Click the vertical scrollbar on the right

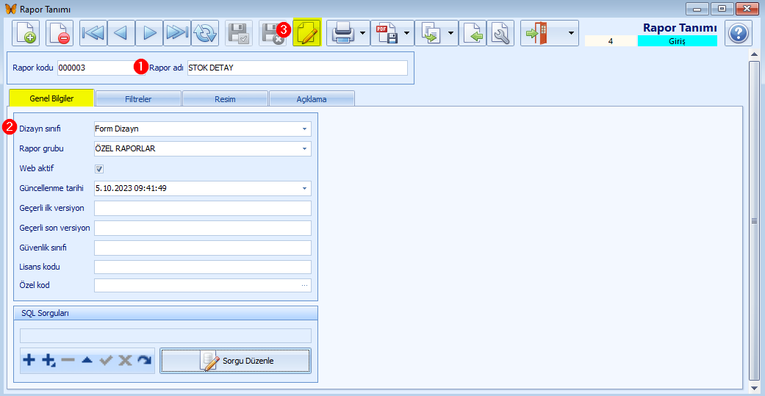[x=754, y=220]
